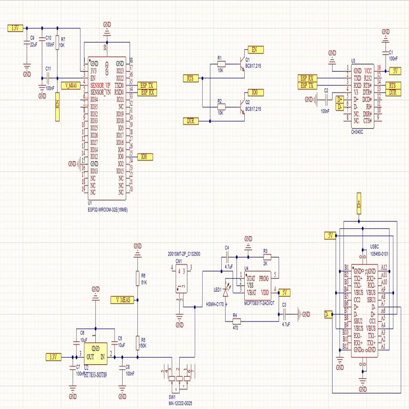Select capacitor C5 10uF

click(115, 343)
